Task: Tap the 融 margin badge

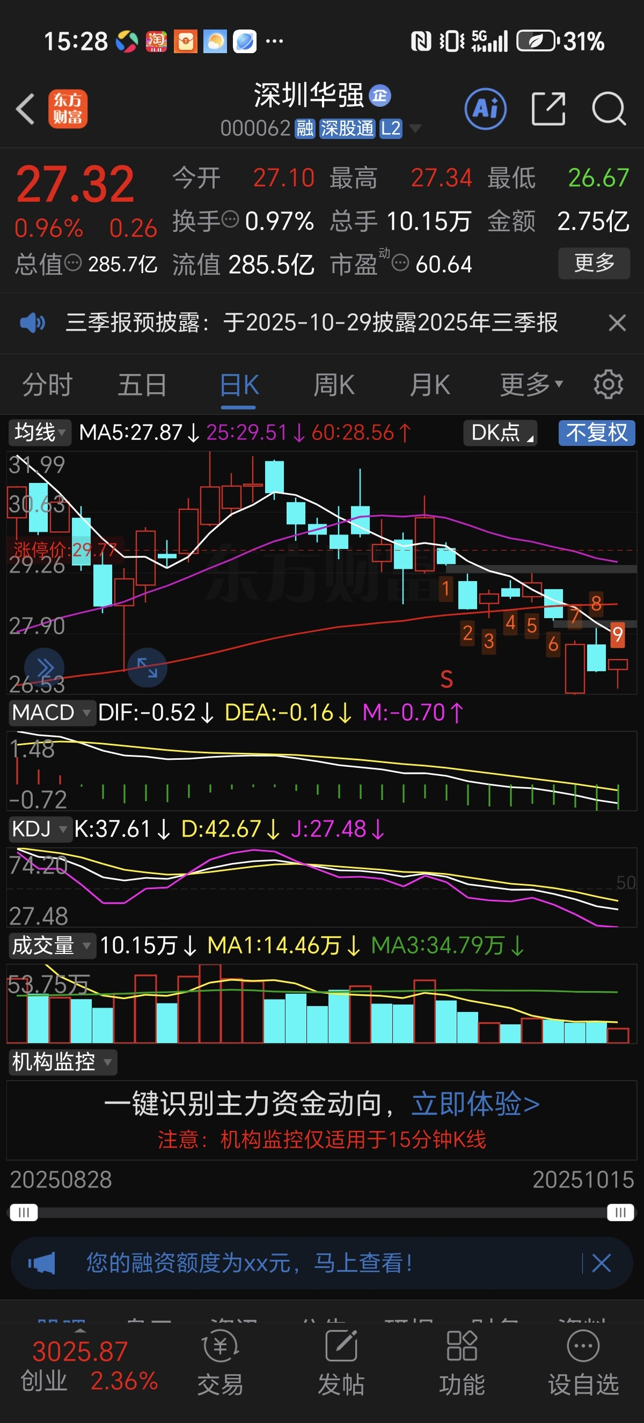Action: (304, 129)
